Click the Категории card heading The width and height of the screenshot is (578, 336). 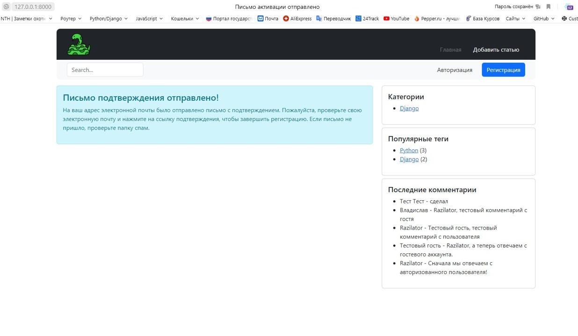pos(406,97)
